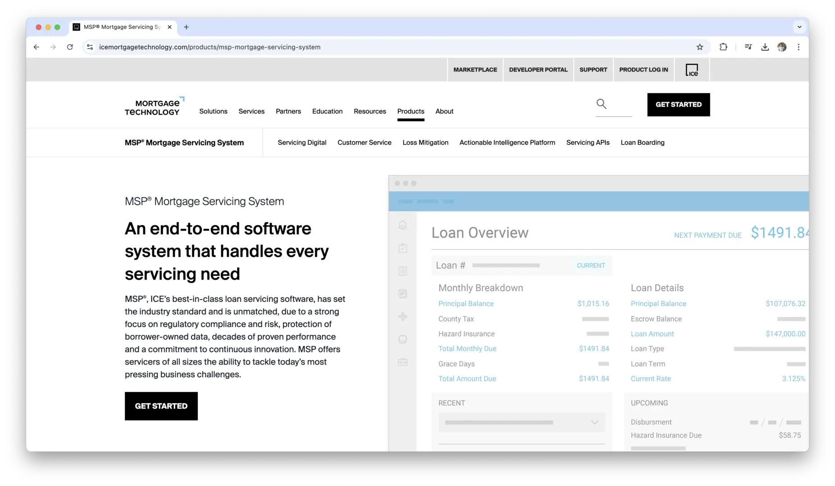The width and height of the screenshot is (835, 486).
Task: Open the Resources menu
Action: point(370,111)
